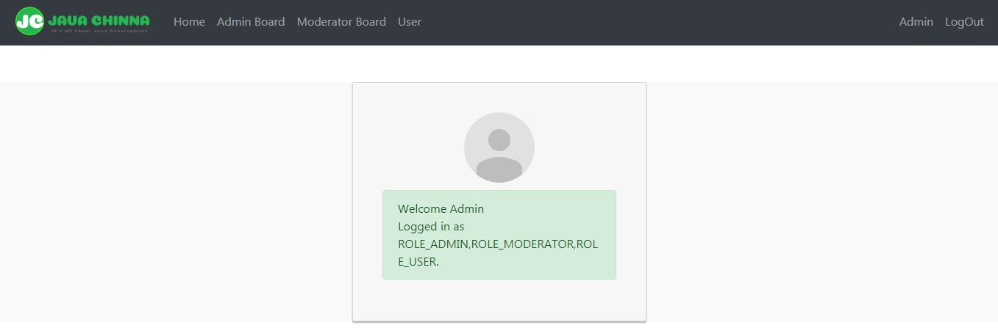Click the profile card's empty bottom area

coord(499,299)
